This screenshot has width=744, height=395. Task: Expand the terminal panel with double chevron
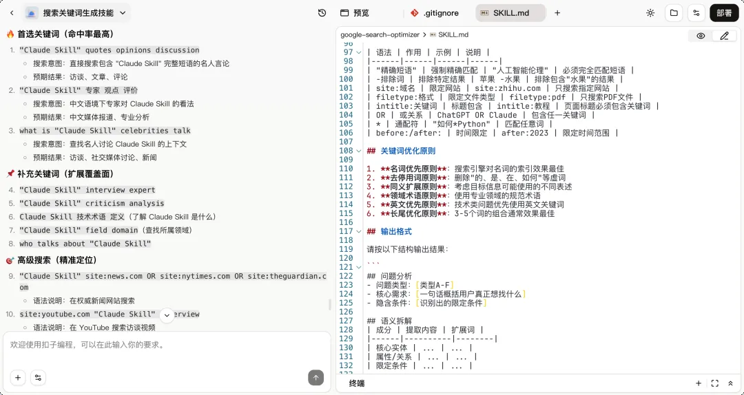pos(730,383)
